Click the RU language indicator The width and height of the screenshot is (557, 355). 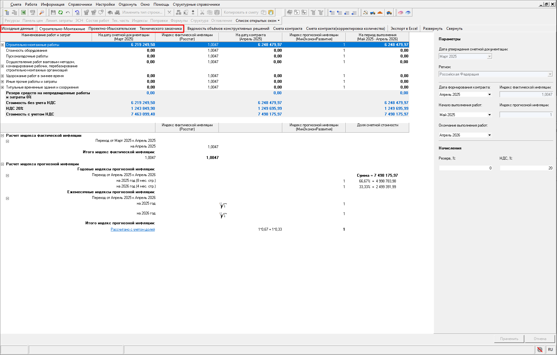point(550,350)
